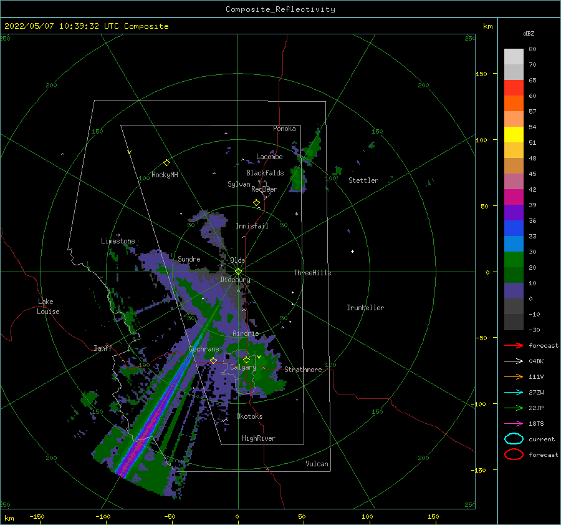This screenshot has width=561, height=525.
Task: Click the Calgary city label
Action: (x=243, y=367)
